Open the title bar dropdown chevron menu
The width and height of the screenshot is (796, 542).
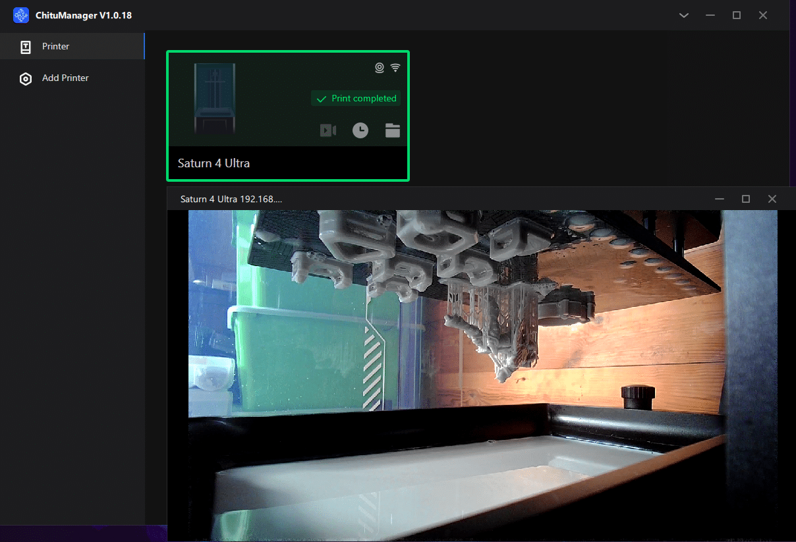[x=684, y=15]
